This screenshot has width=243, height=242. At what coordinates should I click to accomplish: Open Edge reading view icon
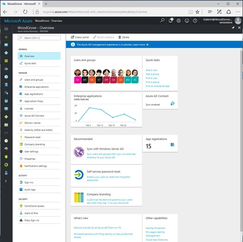pyautogui.click(x=190, y=12)
